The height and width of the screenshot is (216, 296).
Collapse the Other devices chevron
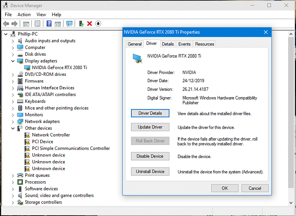tap(13, 128)
